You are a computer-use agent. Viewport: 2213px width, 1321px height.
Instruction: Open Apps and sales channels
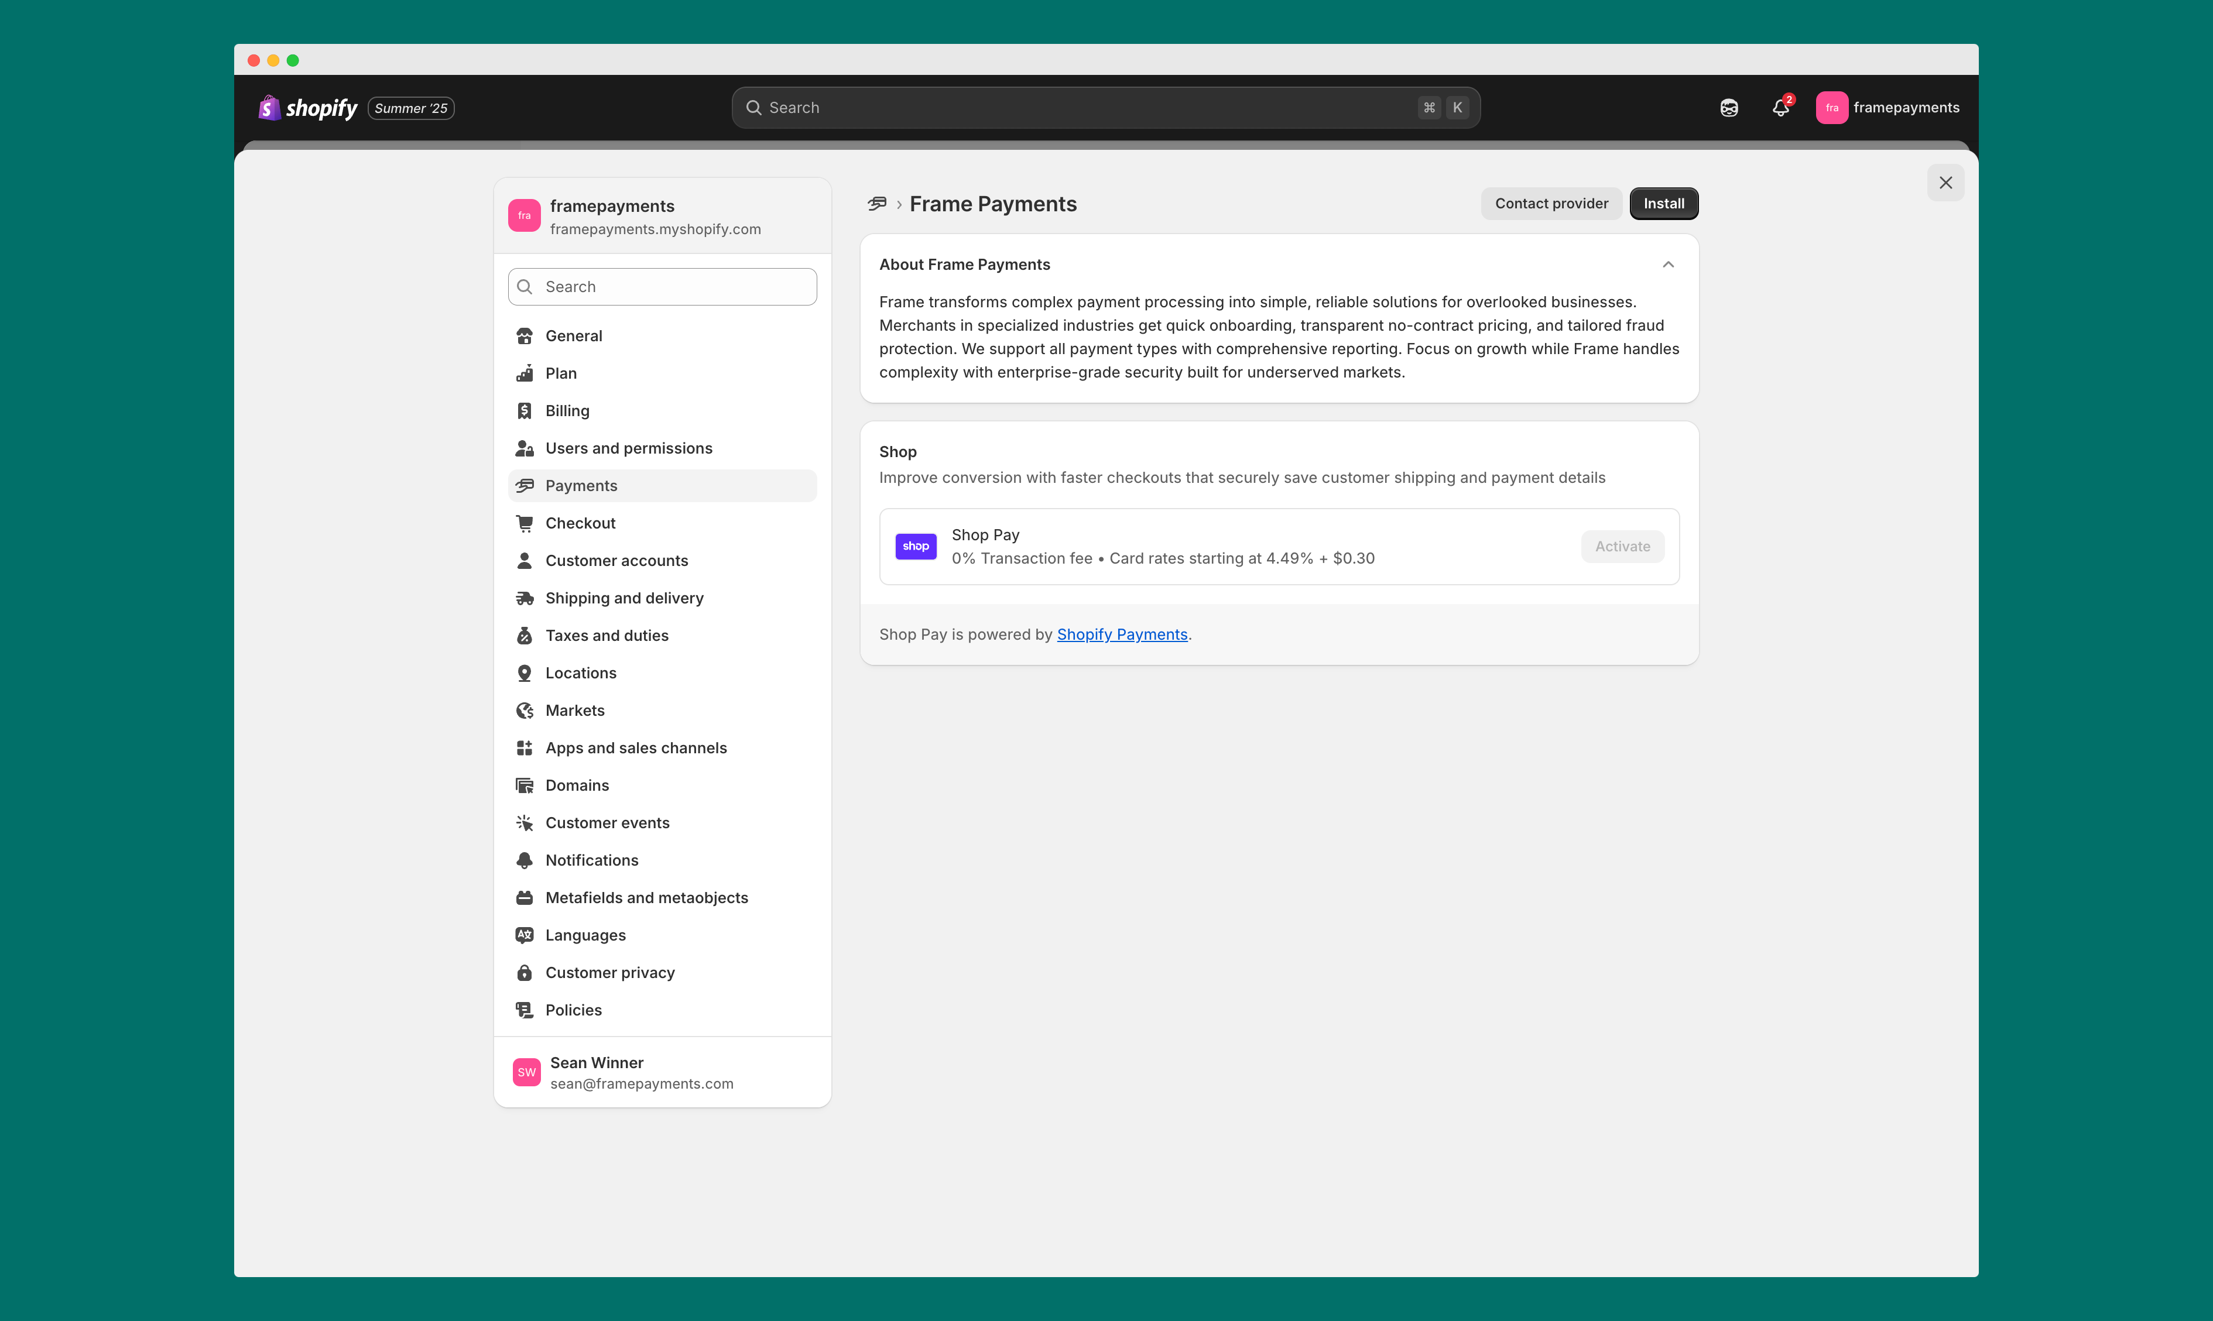pos(662,748)
